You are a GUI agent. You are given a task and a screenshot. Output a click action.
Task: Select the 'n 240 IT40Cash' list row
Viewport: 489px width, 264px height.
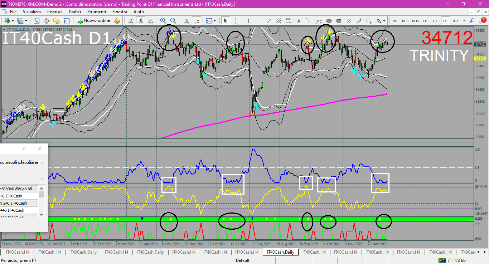19,203
